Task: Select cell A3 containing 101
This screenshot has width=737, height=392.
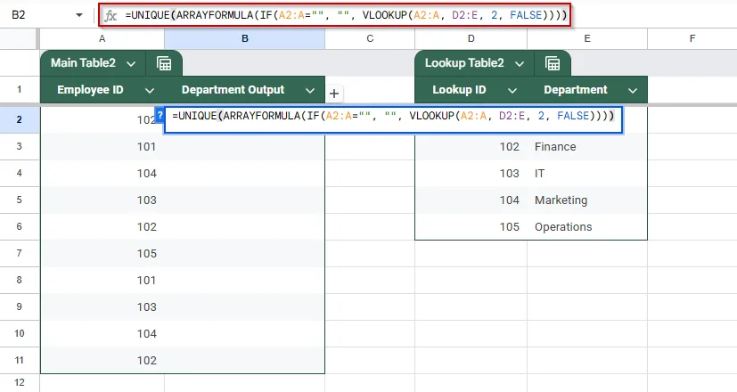Action: (102, 147)
